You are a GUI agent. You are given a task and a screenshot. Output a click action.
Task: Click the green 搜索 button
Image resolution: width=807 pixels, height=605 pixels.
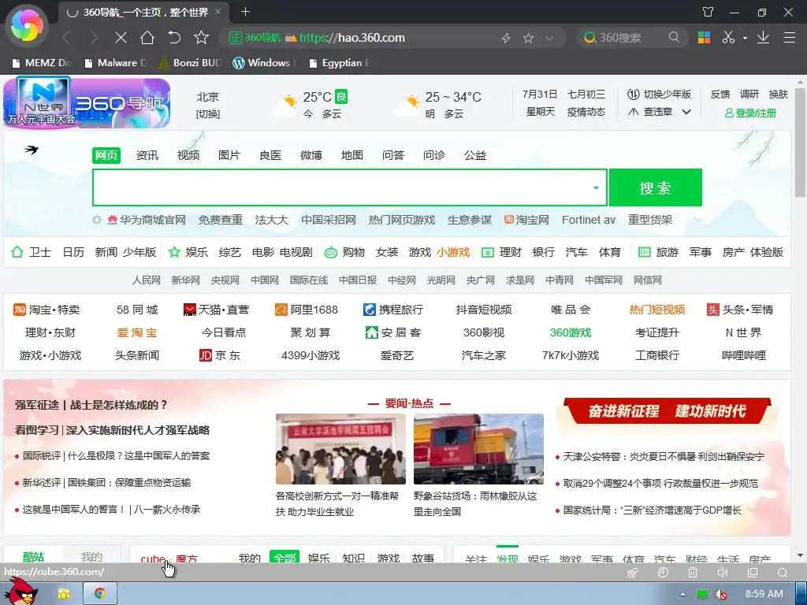point(655,187)
